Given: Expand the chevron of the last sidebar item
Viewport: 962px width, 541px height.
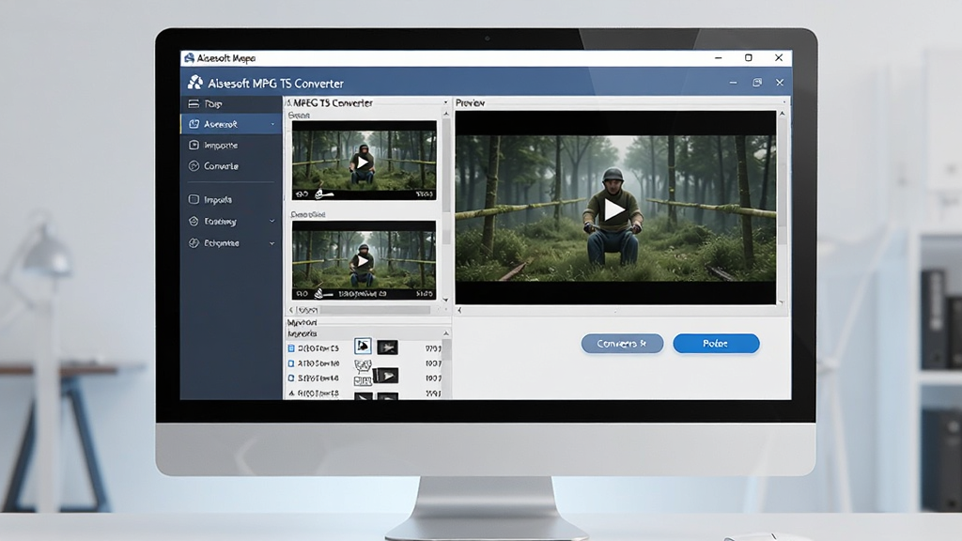Looking at the screenshot, I should tap(272, 243).
